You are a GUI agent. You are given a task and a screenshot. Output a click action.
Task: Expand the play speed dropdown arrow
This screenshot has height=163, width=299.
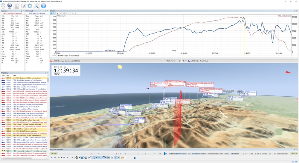point(61,158)
